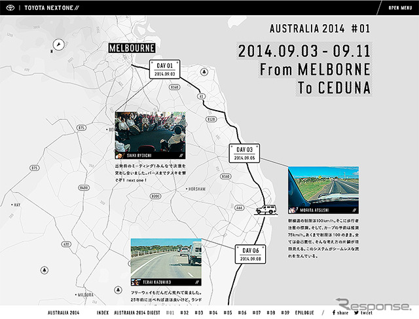View Morita Atsushi road photo

click(x=323, y=187)
